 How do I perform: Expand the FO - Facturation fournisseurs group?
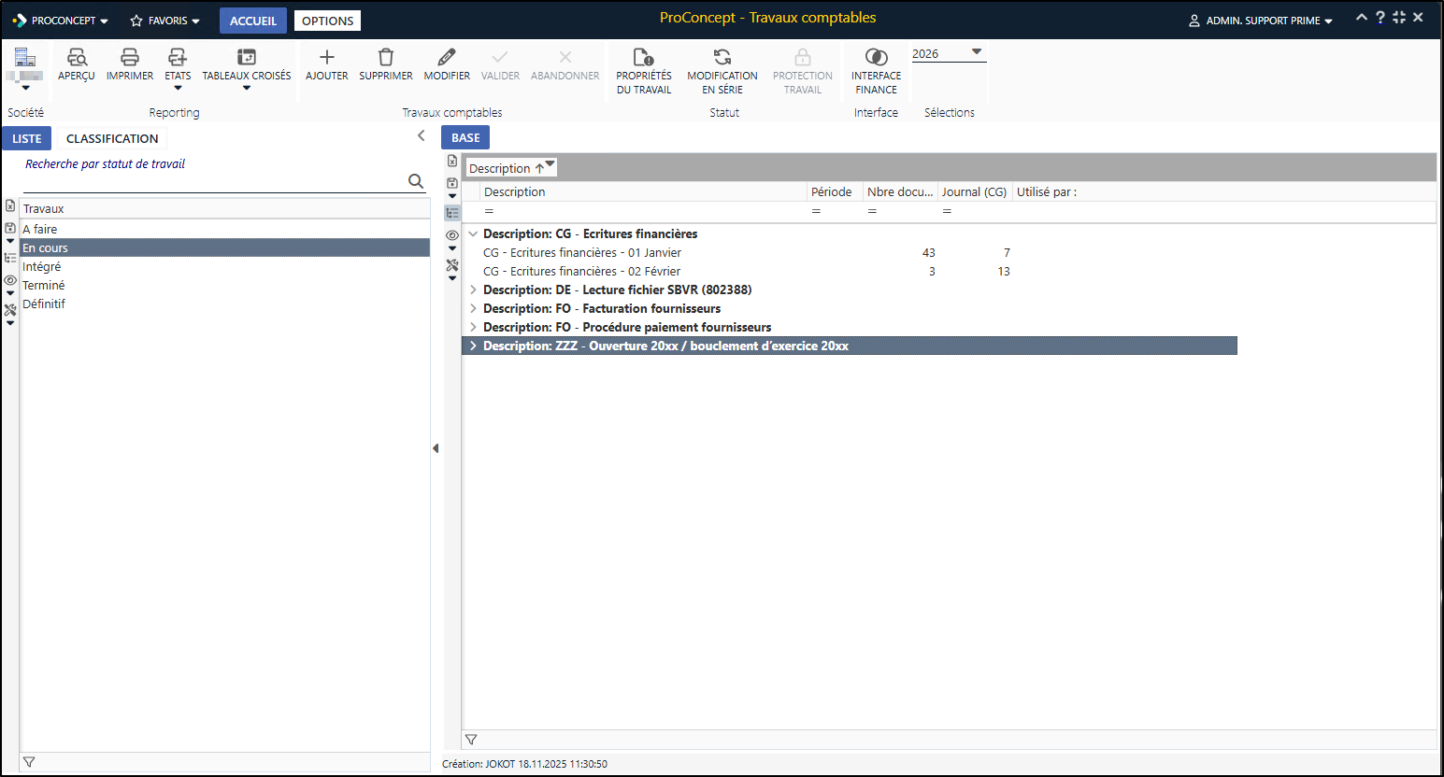point(474,309)
